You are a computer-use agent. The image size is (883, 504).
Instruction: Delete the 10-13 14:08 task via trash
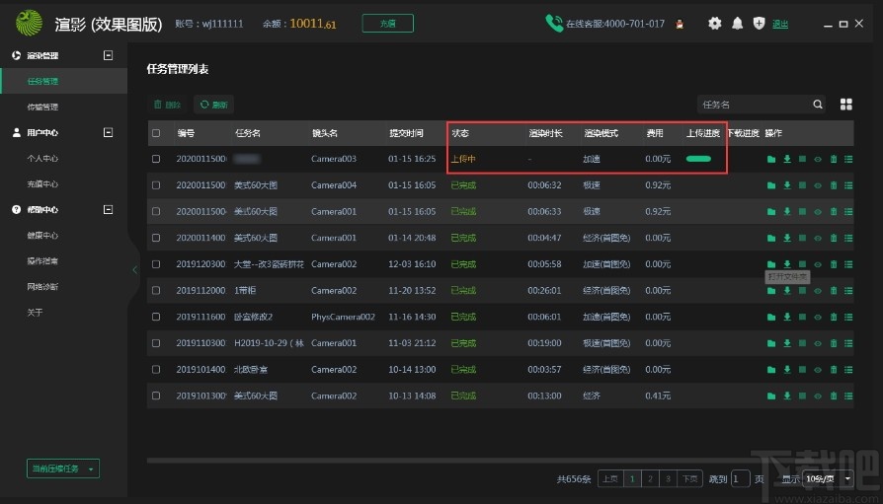(834, 396)
